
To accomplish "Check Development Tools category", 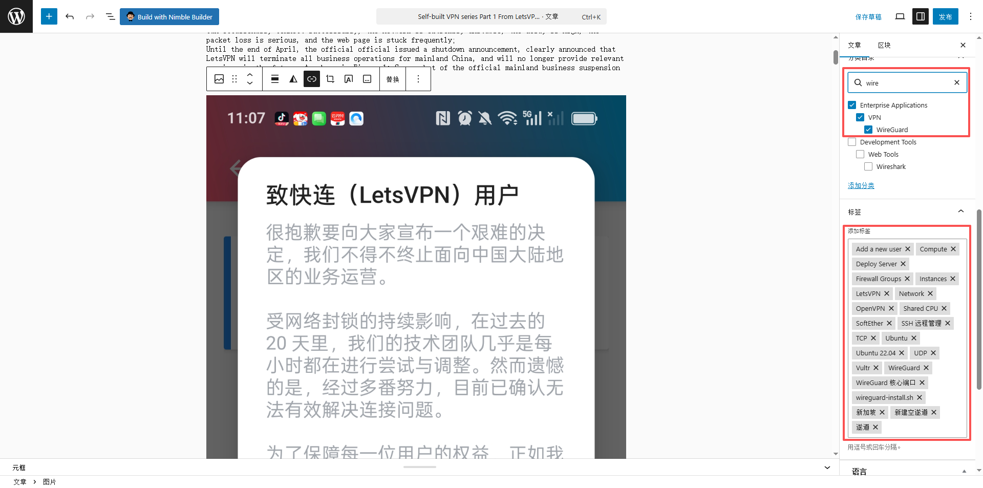I will (852, 142).
